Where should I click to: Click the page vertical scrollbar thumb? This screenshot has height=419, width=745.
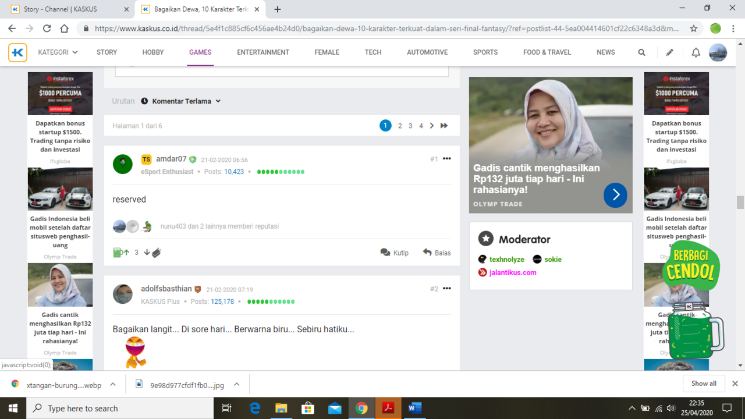pyautogui.click(x=740, y=203)
